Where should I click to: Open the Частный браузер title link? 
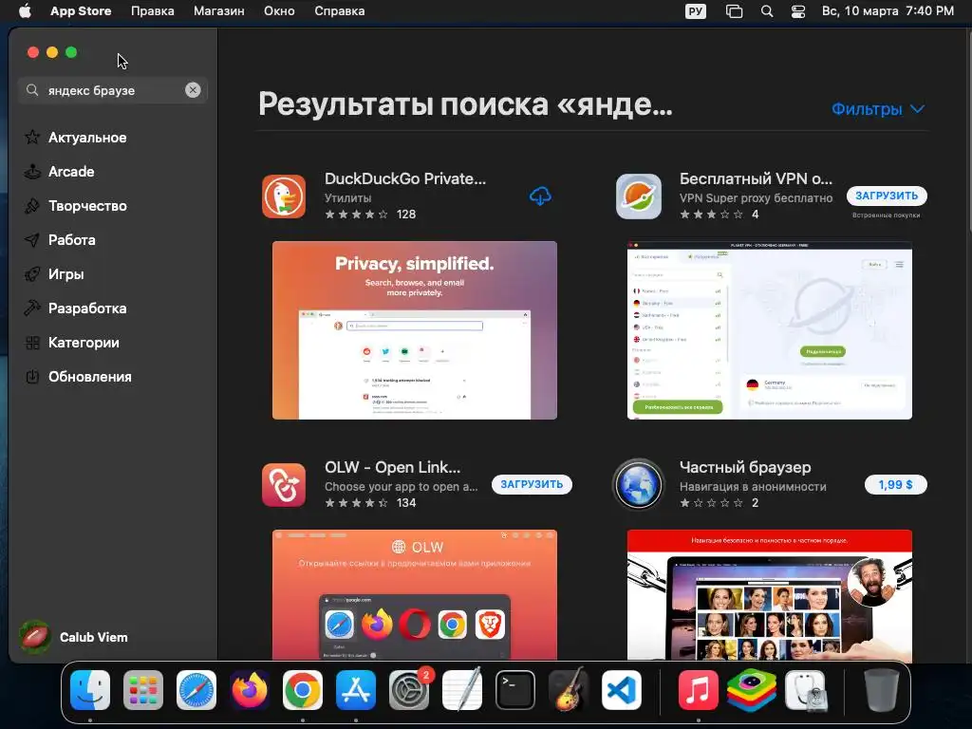745,467
